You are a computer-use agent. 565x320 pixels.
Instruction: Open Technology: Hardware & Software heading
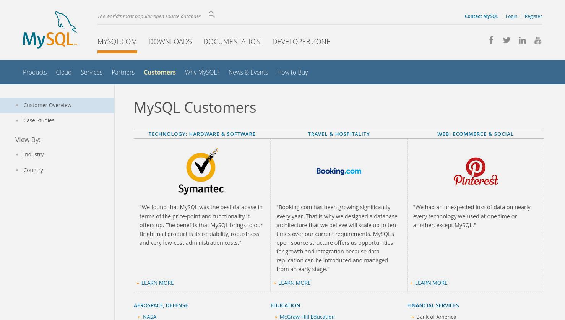(x=202, y=134)
